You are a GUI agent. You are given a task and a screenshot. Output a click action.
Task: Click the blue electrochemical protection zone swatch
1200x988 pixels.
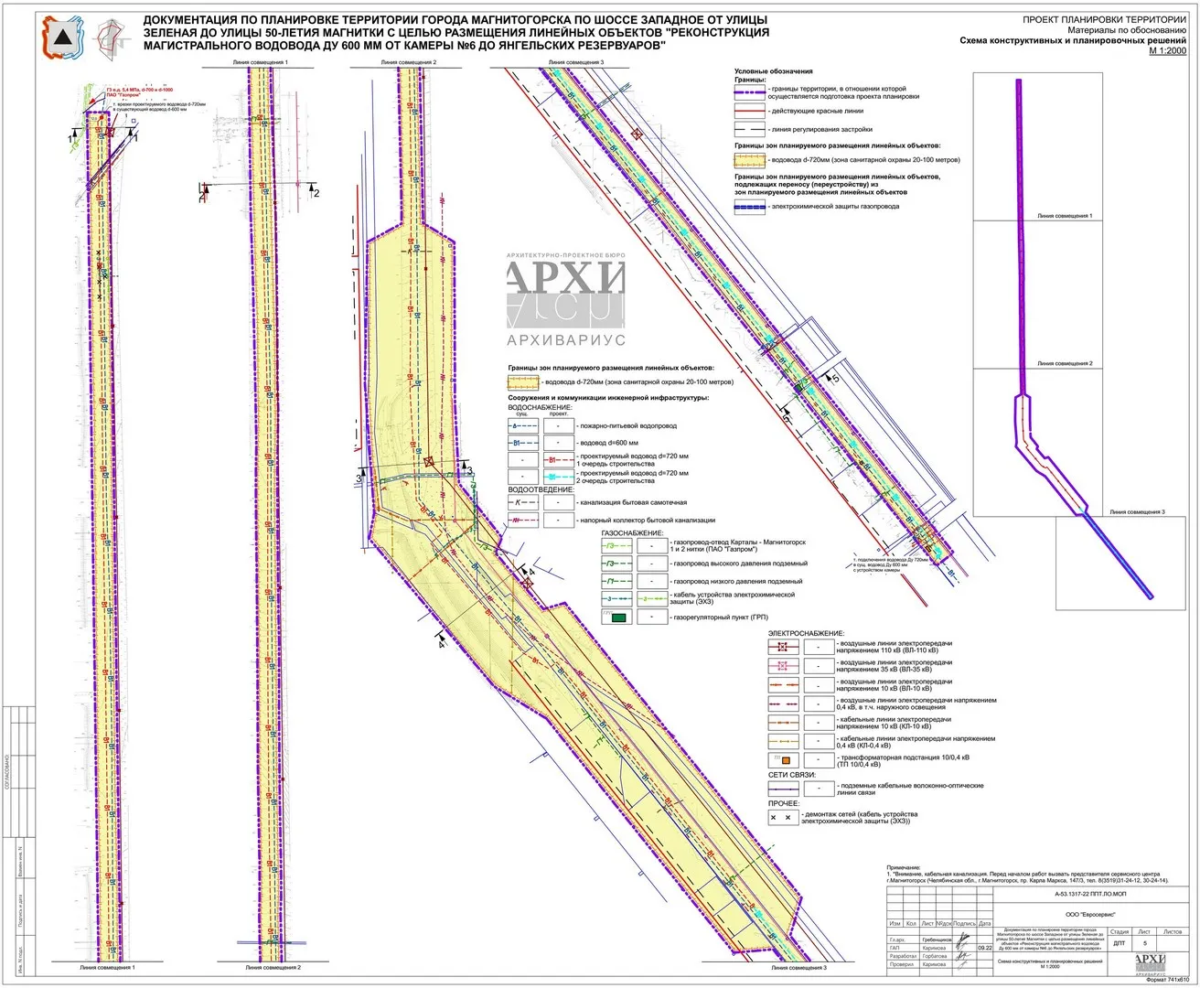(750, 207)
